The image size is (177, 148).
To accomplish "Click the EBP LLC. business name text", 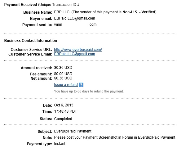I will pos(62,12).
